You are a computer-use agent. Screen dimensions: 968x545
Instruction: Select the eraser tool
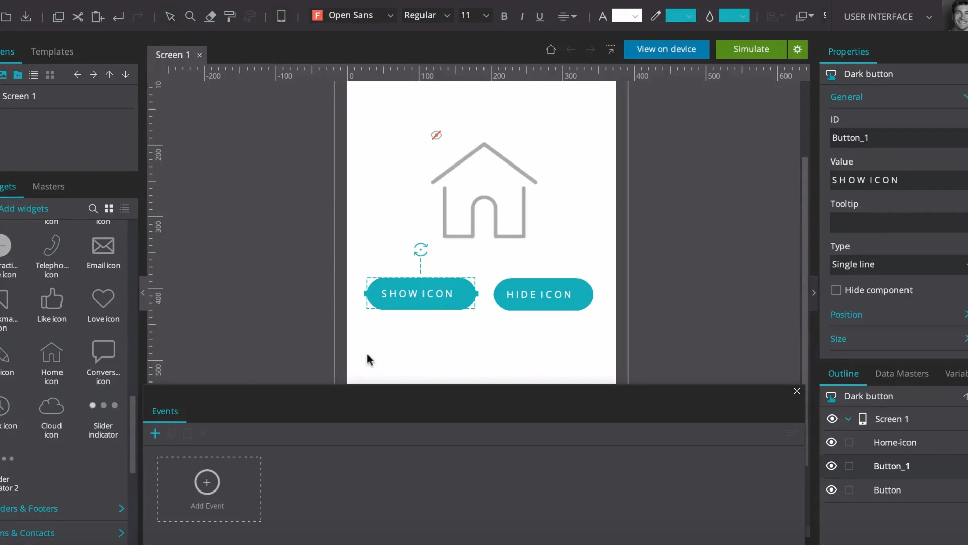(210, 16)
